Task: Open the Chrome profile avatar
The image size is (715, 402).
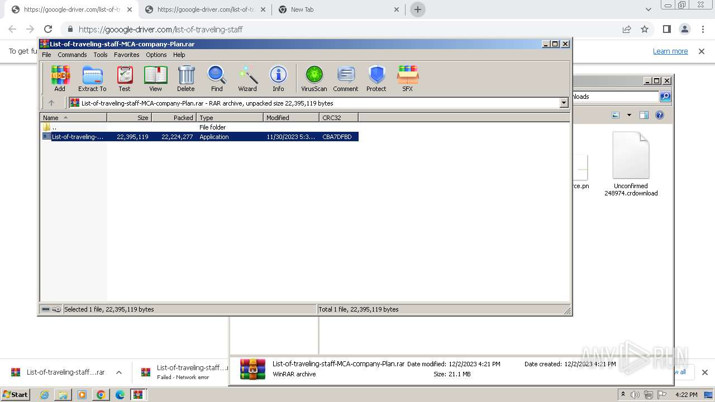Action: [684, 30]
